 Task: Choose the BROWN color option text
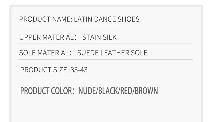[x=146, y=91]
